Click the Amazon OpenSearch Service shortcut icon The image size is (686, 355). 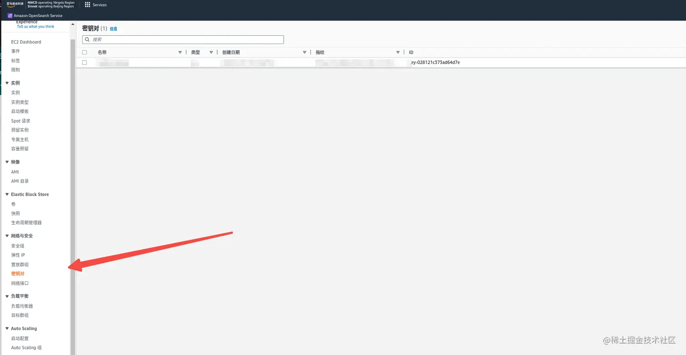pos(10,15)
